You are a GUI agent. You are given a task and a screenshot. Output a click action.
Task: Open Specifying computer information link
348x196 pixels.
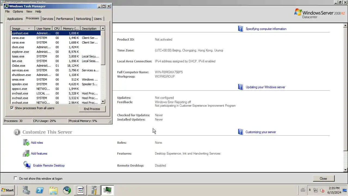pos(266,29)
